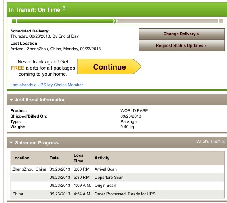Viewport: 227px width, 203px height.
Task: Click the yellow Continue arrow button
Action: click(109, 67)
